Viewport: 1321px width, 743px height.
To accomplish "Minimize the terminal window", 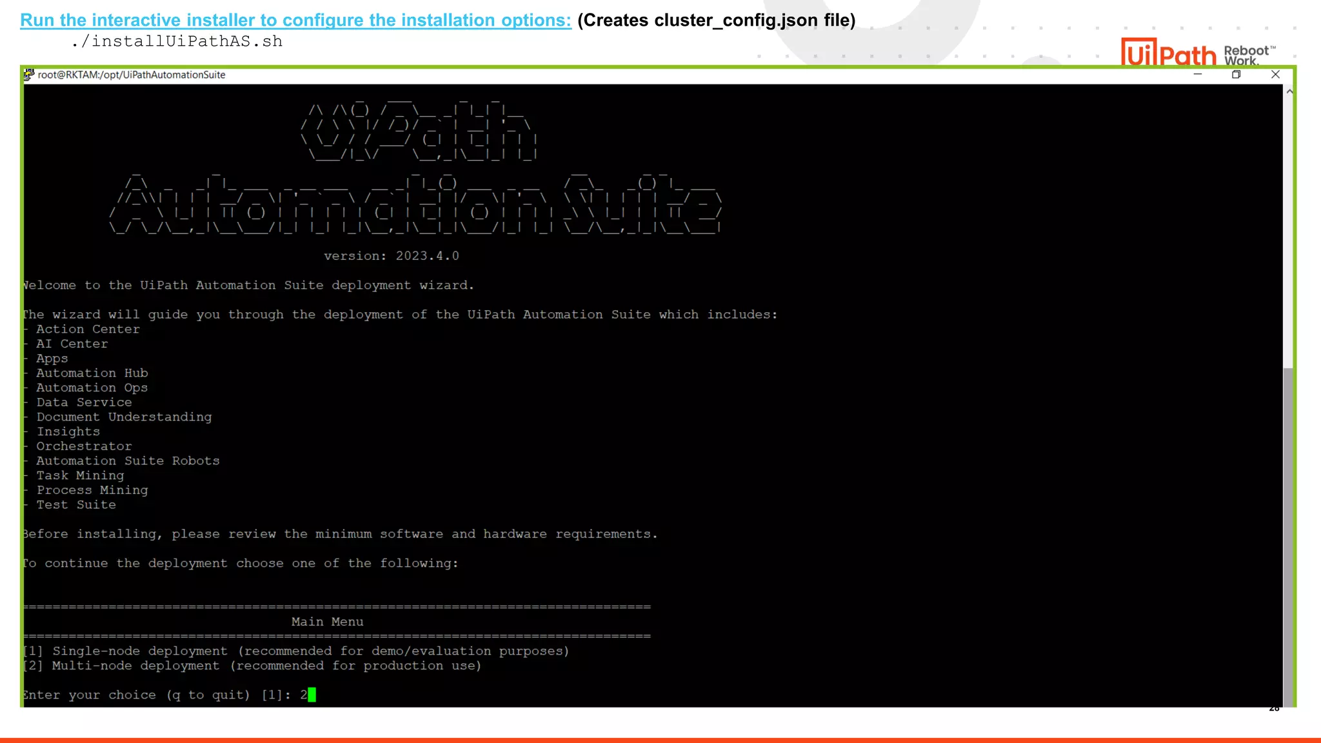I will pyautogui.click(x=1198, y=75).
